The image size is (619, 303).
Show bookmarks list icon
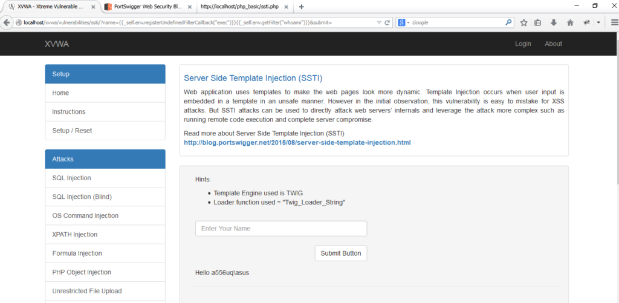click(537, 23)
